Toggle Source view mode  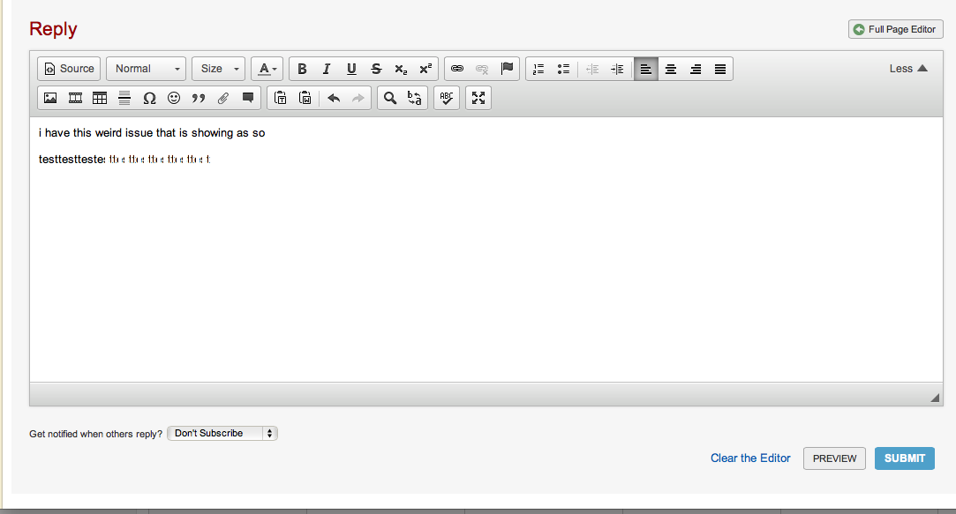pos(69,69)
